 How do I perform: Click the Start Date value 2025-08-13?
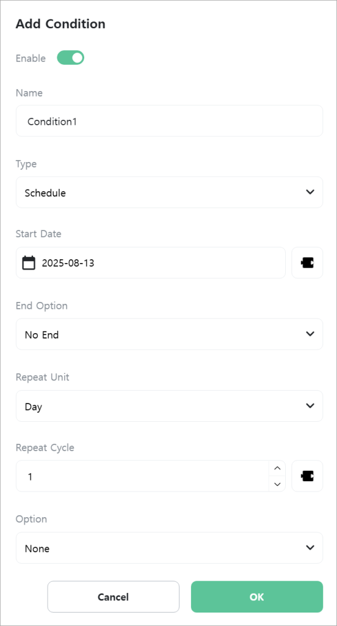[x=68, y=263]
